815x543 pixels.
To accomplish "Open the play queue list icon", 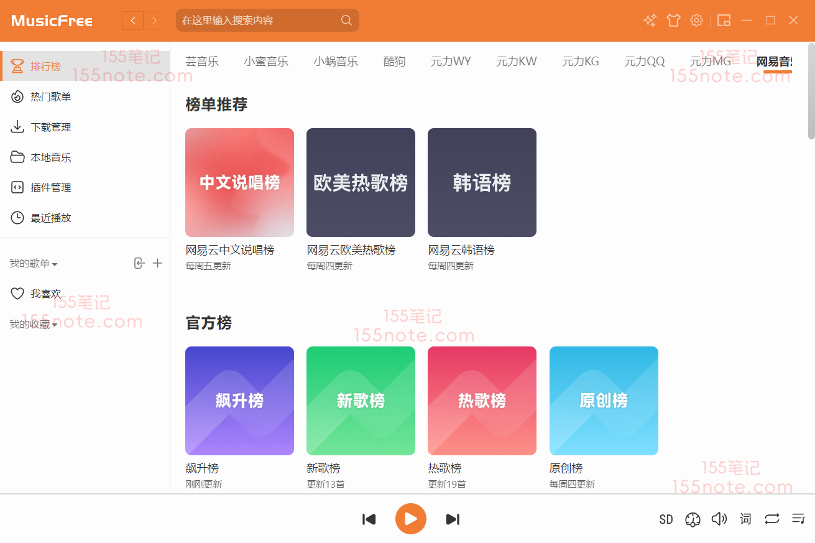I will pos(798,519).
